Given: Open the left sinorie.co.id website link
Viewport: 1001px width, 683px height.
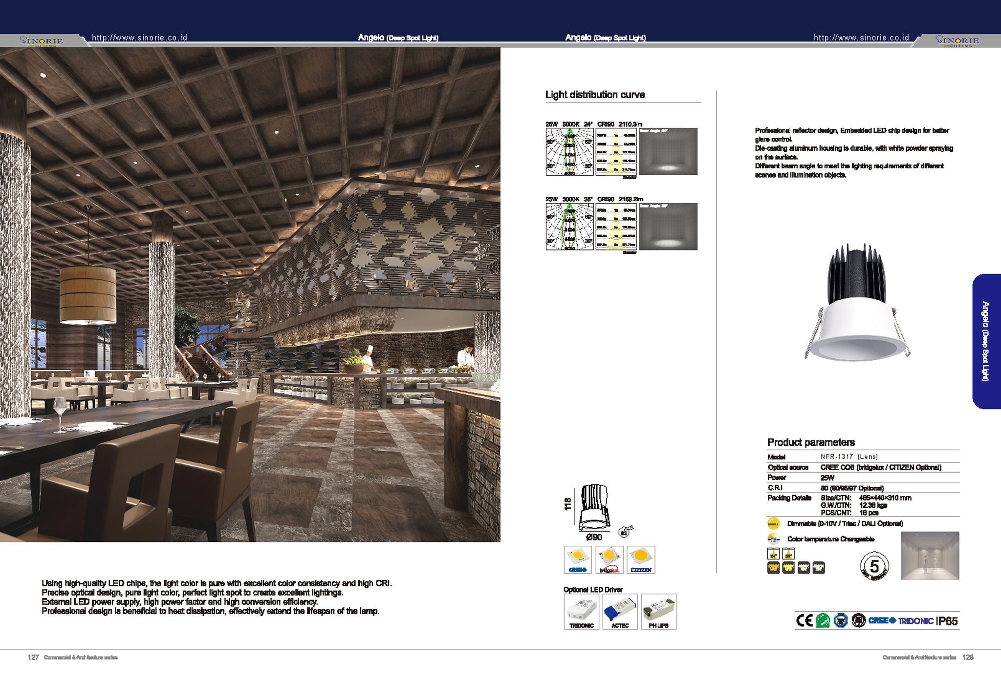Looking at the screenshot, I should 139,38.
